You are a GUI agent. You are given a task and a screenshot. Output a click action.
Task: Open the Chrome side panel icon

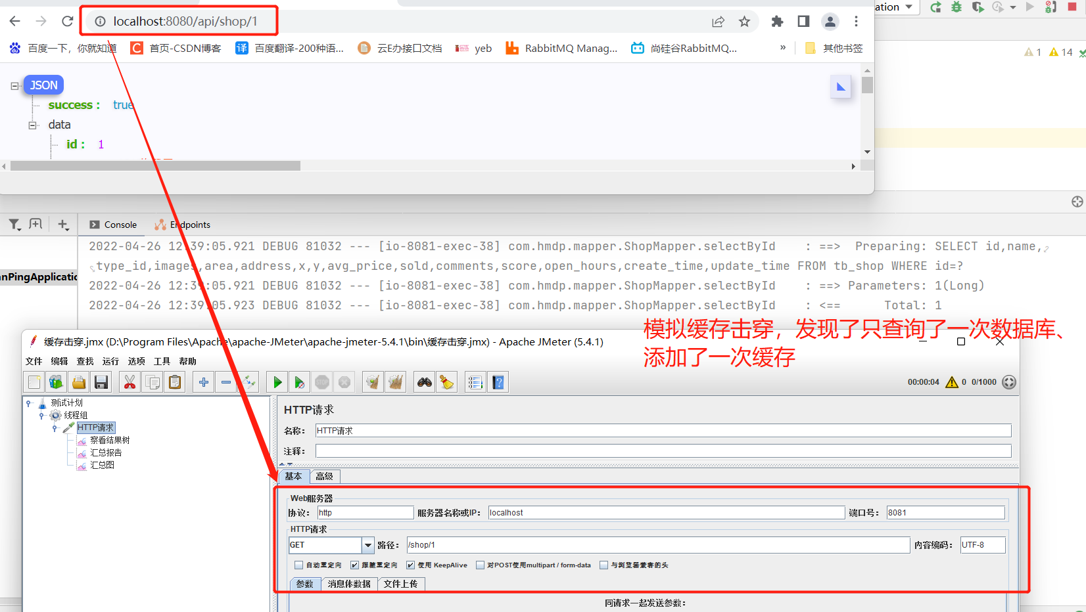pos(803,22)
